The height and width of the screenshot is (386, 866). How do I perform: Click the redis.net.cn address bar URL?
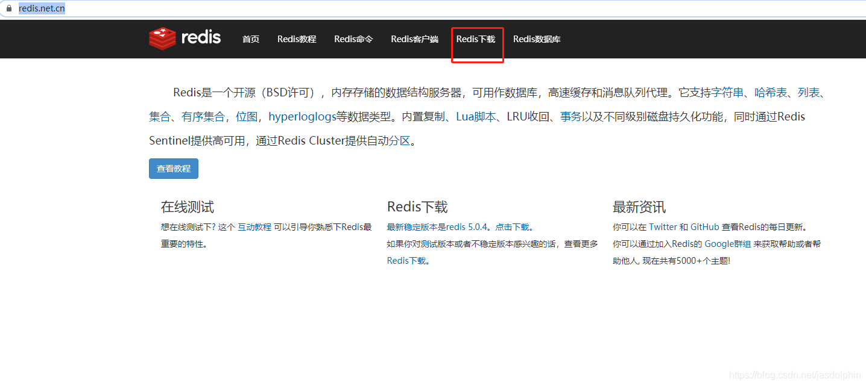tap(42, 8)
